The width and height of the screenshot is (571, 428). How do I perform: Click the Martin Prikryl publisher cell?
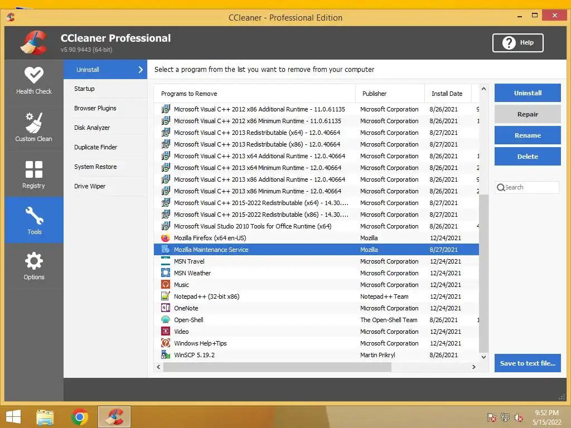coord(378,355)
